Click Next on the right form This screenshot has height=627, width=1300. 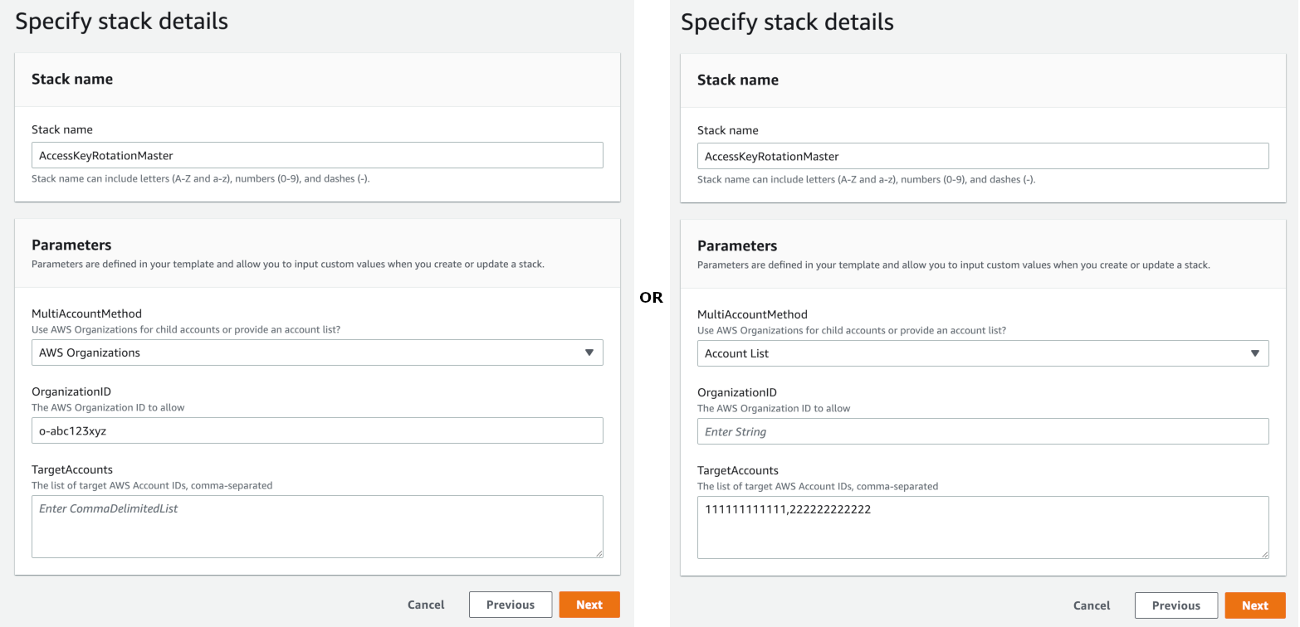coord(1255,605)
